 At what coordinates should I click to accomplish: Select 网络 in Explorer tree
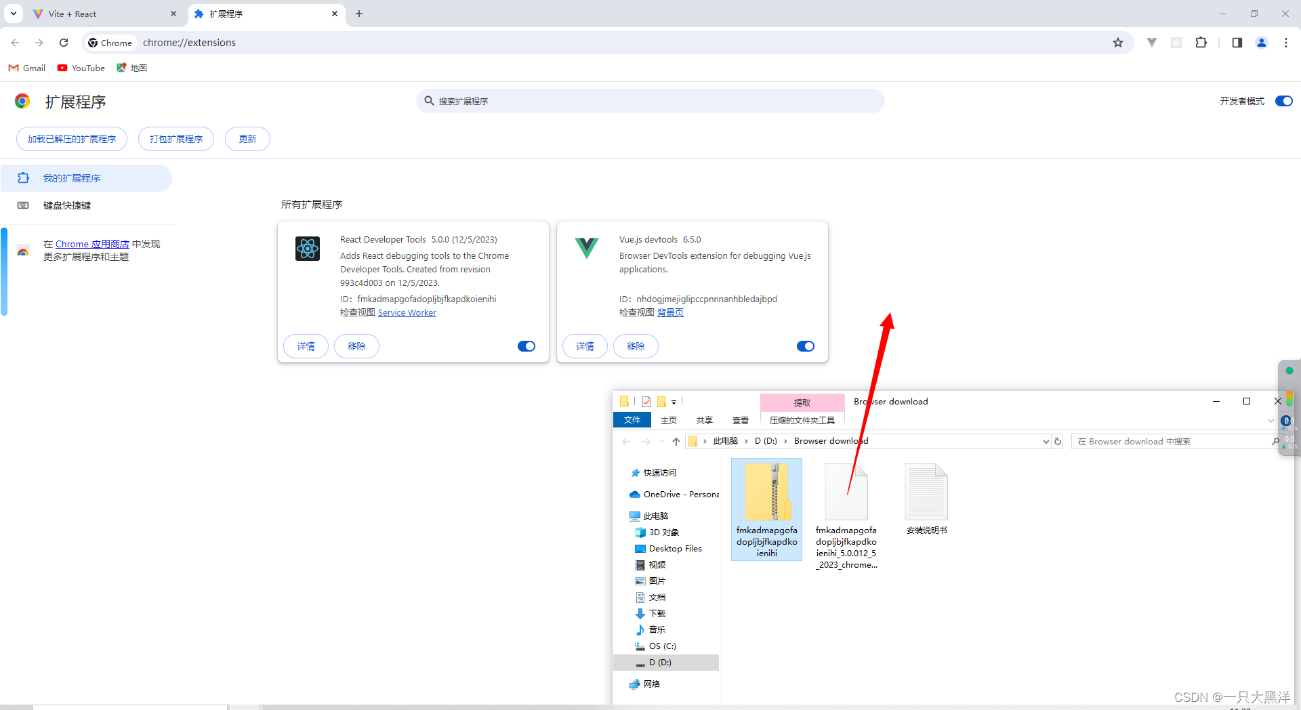click(644, 684)
